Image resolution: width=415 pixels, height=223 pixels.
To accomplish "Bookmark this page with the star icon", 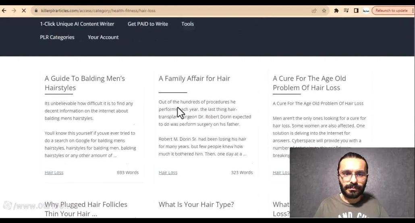I will [324, 10].
